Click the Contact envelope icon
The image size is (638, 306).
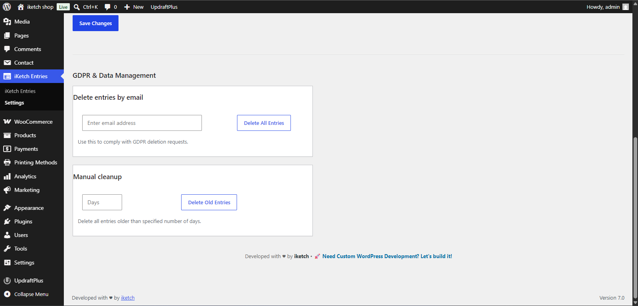pyautogui.click(x=7, y=63)
